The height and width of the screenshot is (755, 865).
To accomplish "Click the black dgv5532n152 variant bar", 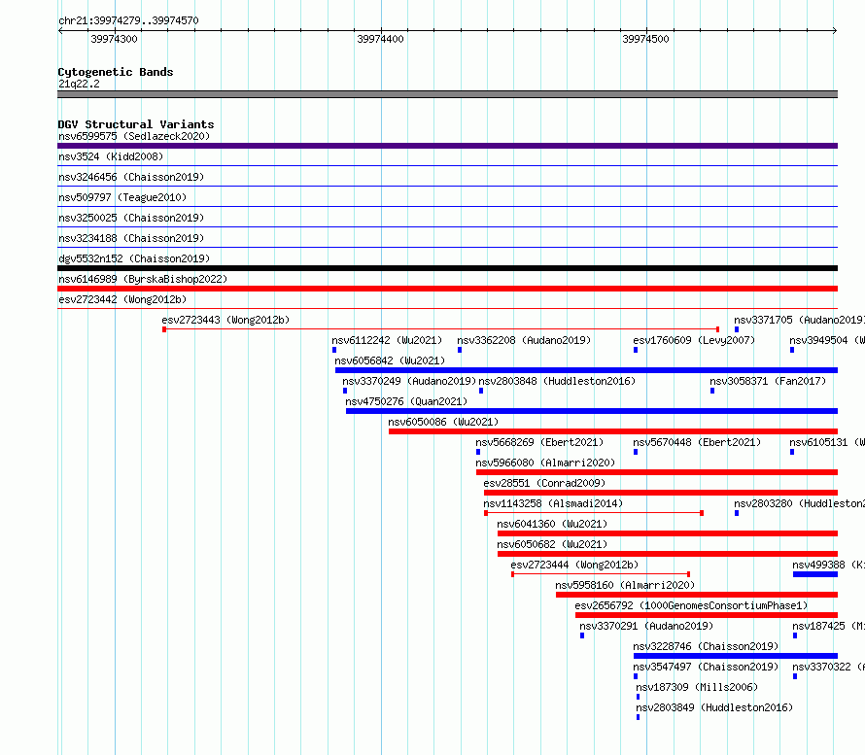I will point(447,268).
